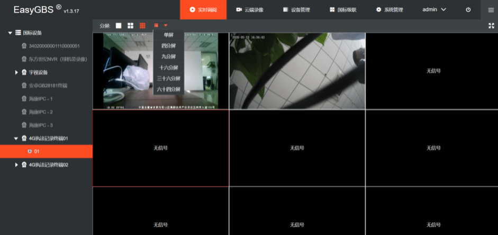Select 海康IPC - 2 camera

pyautogui.click(x=41, y=112)
